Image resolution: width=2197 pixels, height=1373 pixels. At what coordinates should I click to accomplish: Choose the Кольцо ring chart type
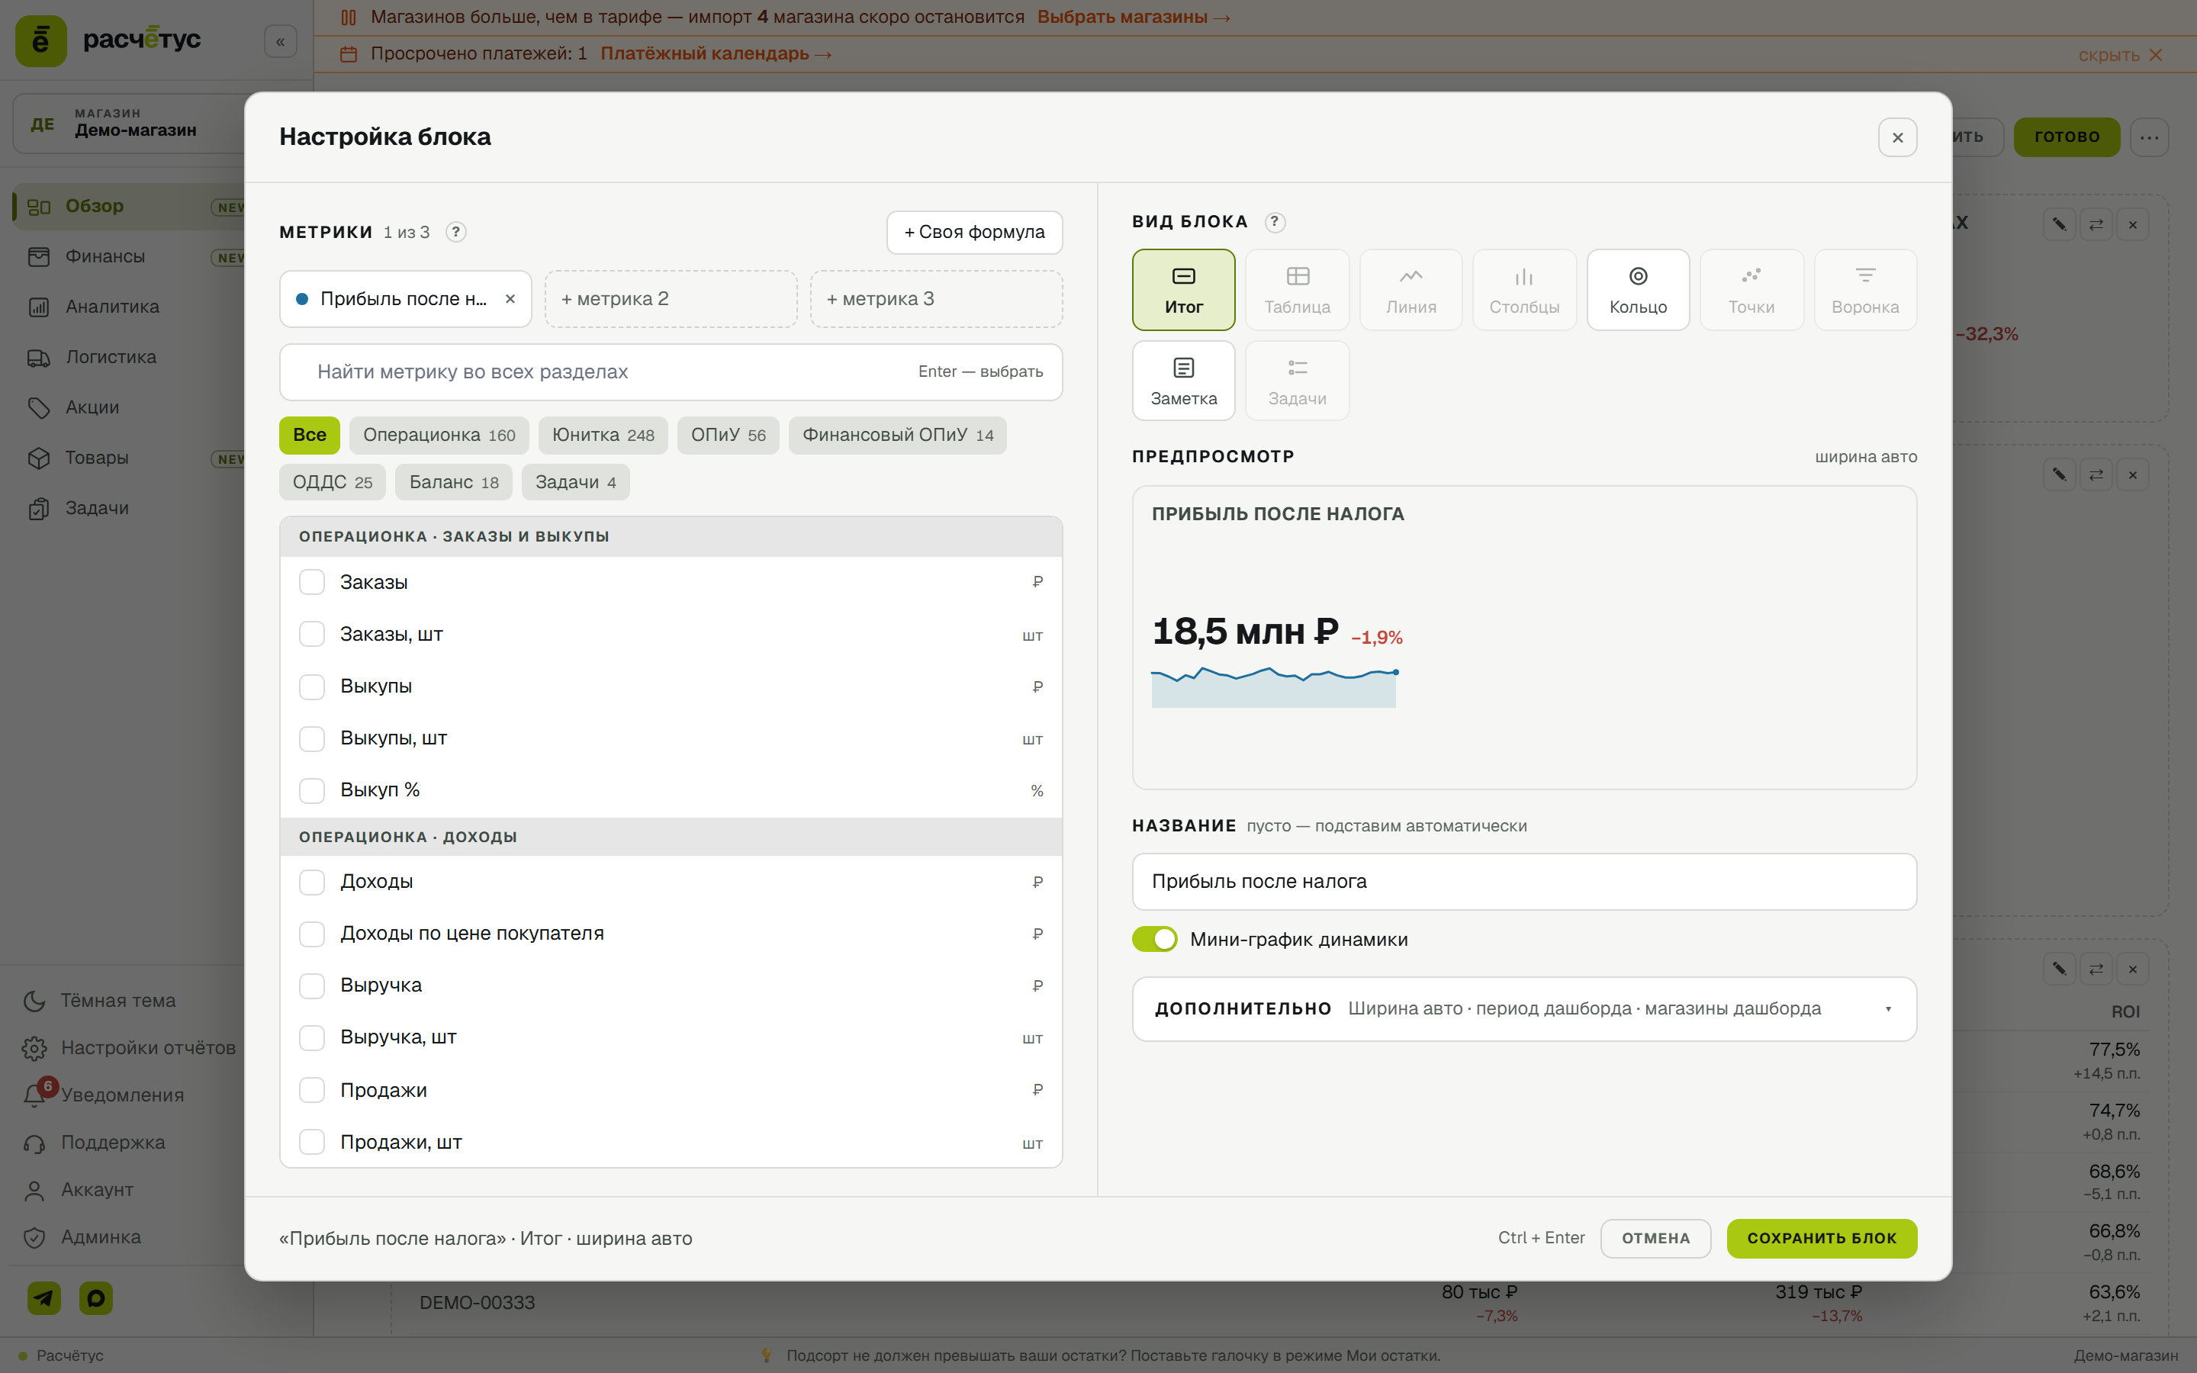[1637, 290]
